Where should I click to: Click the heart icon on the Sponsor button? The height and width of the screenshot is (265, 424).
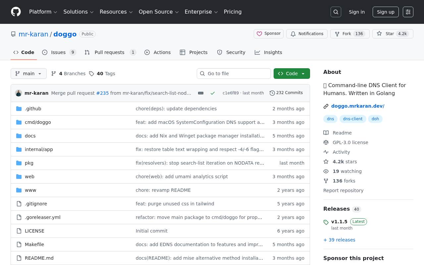pyautogui.click(x=259, y=33)
